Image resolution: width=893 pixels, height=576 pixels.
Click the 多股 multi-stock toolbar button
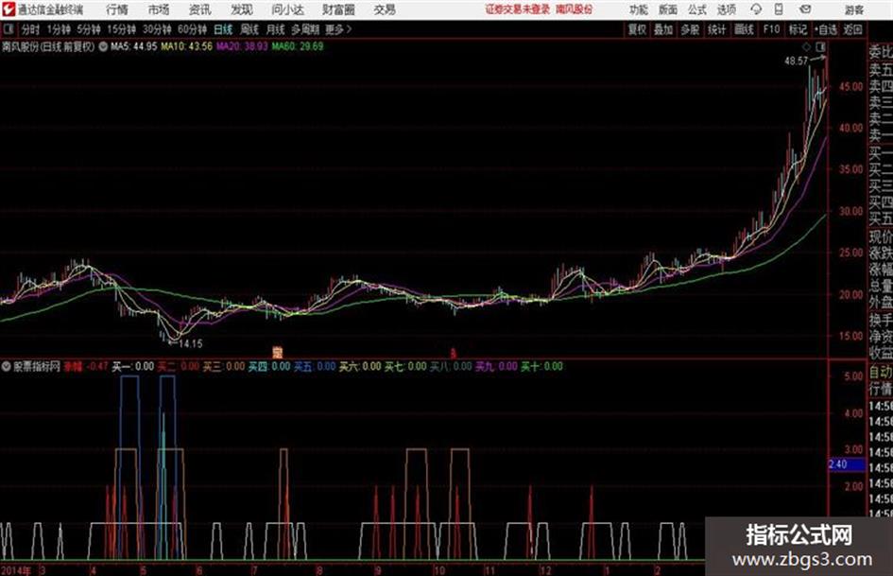[x=690, y=29]
